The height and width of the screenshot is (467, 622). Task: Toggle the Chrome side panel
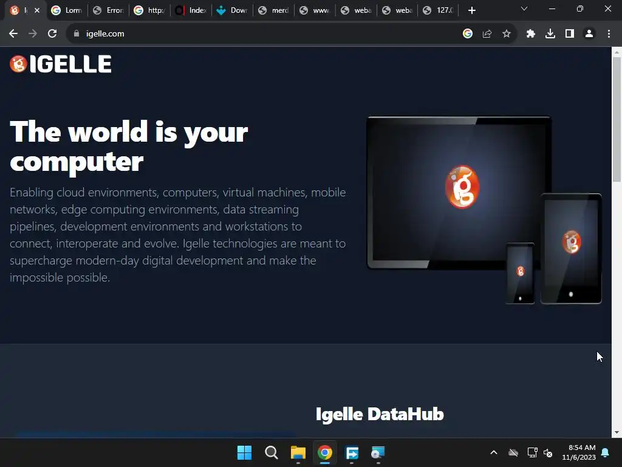tap(570, 34)
